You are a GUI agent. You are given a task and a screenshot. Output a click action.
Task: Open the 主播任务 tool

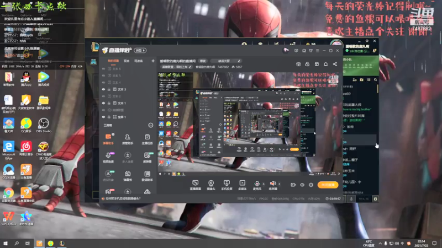click(x=147, y=139)
